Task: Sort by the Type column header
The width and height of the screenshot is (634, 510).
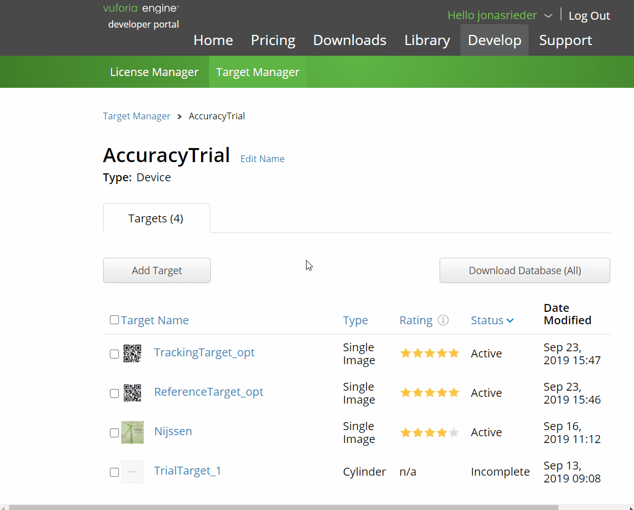Action: point(356,320)
